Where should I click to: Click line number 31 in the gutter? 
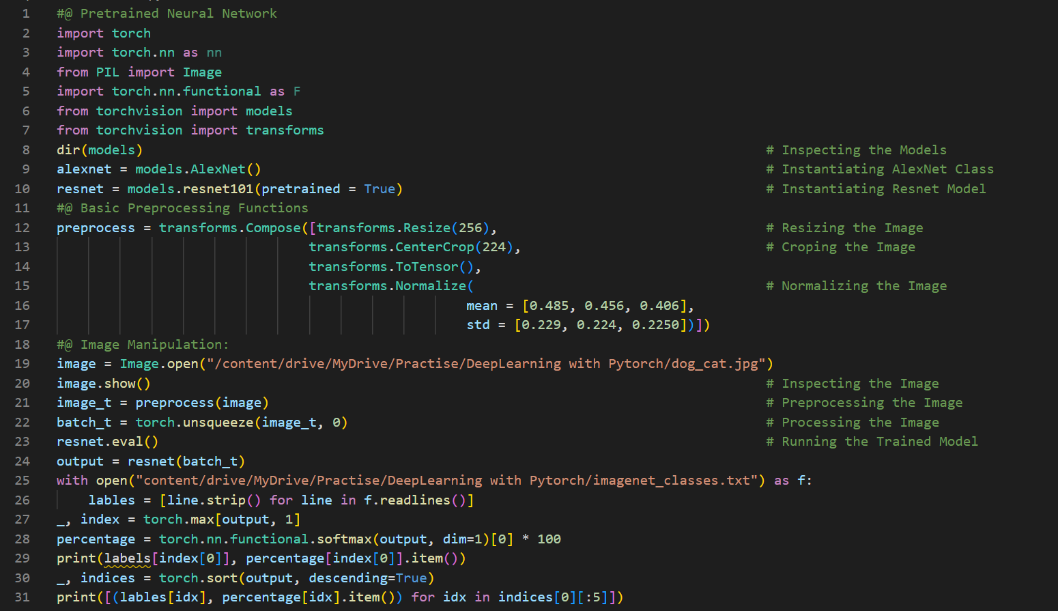[23, 597]
